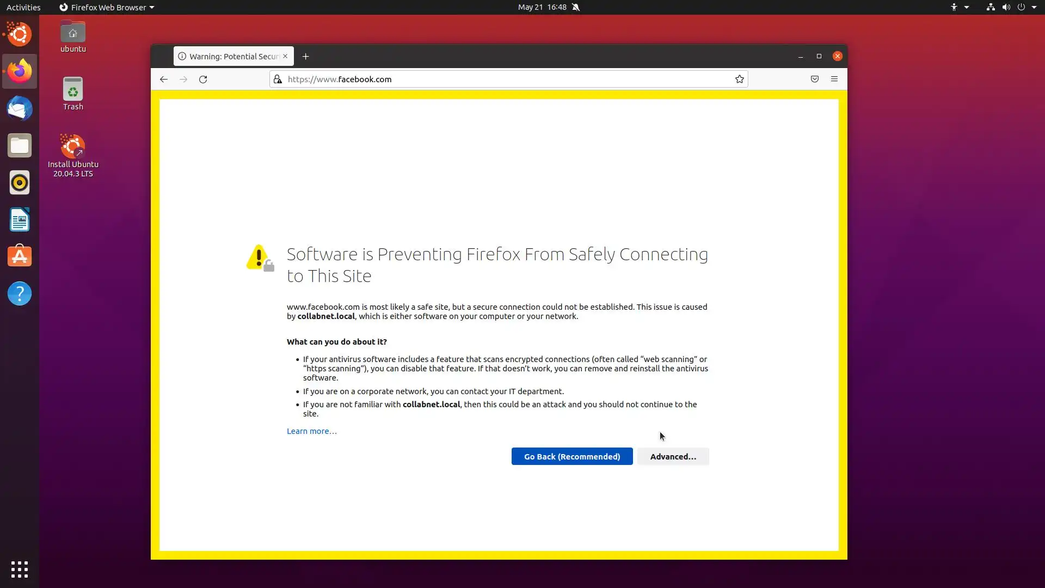Image resolution: width=1045 pixels, height=588 pixels.
Task: Open Firefox hamburger application menu
Action: 834,79
